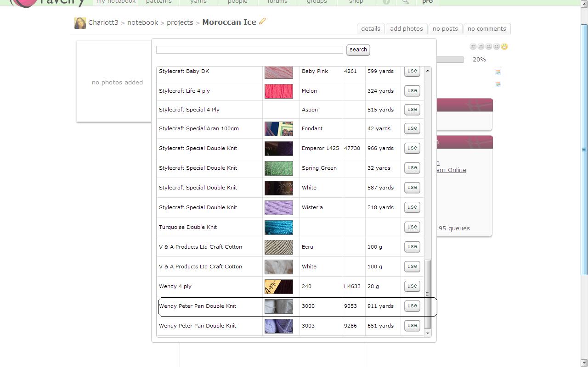588x367 pixels.
Task: Click the browser page scroll-down arrow
Action: [x=584, y=363]
